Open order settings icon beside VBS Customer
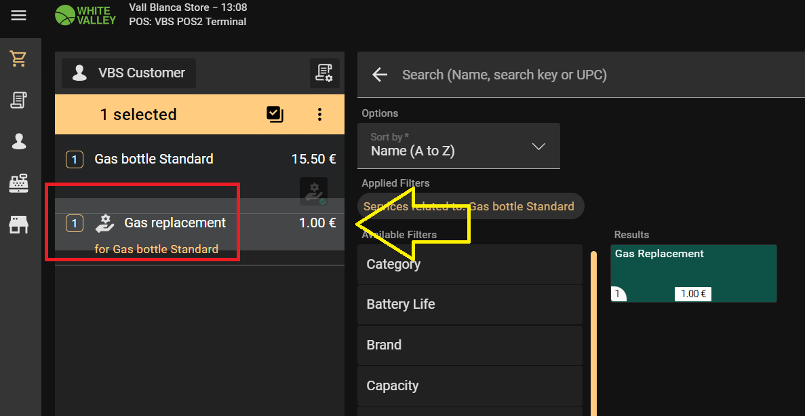 325,73
